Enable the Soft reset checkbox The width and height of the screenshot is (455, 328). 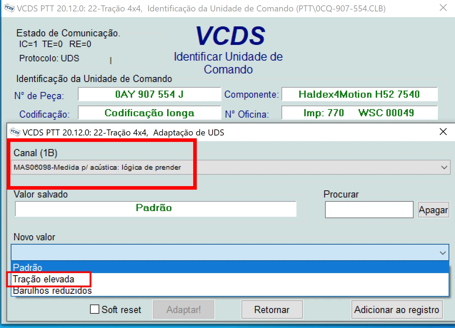(95, 309)
